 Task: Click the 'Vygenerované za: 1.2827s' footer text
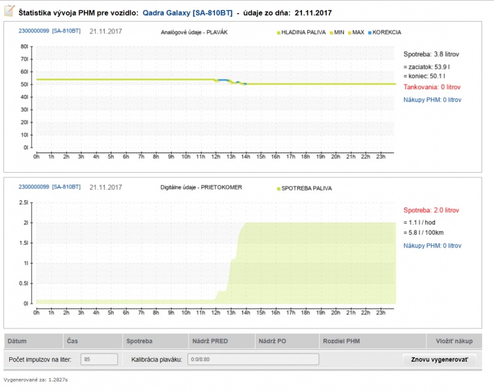point(35,380)
